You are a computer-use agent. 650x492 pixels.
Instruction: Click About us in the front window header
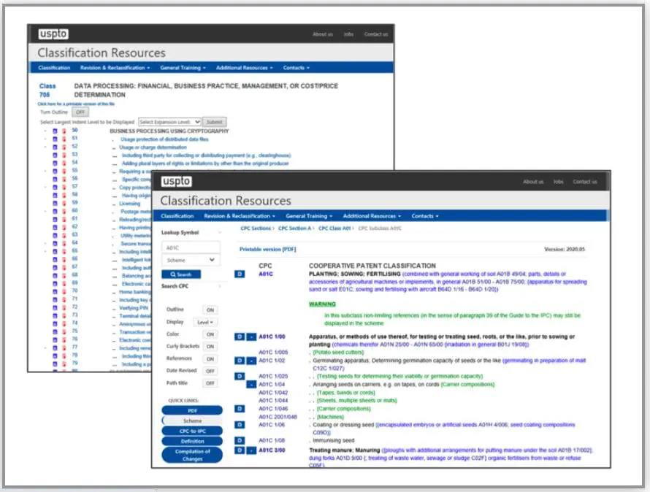coord(533,182)
